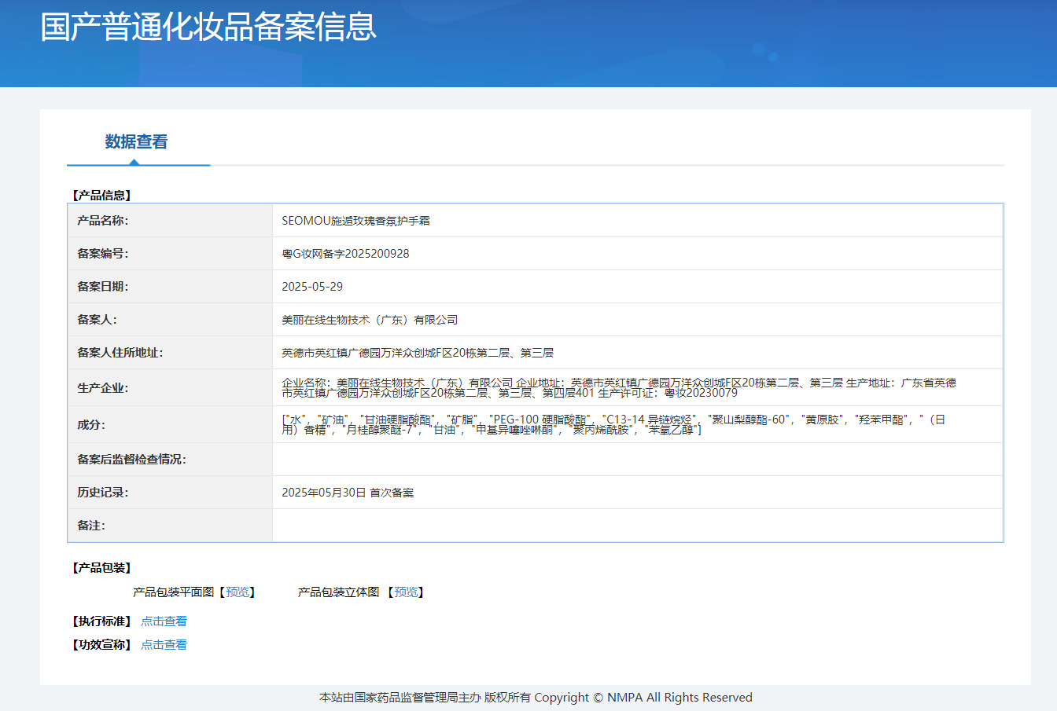Screen dimensions: 1057x711
Task: Switch to the 数据查看 tab
Action: pos(136,141)
